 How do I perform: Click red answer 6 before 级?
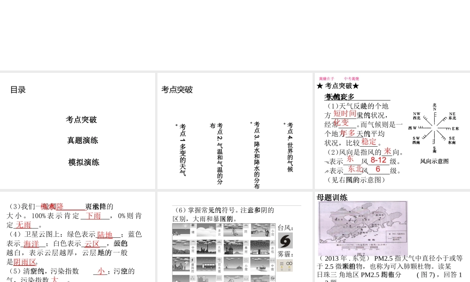(378, 169)
